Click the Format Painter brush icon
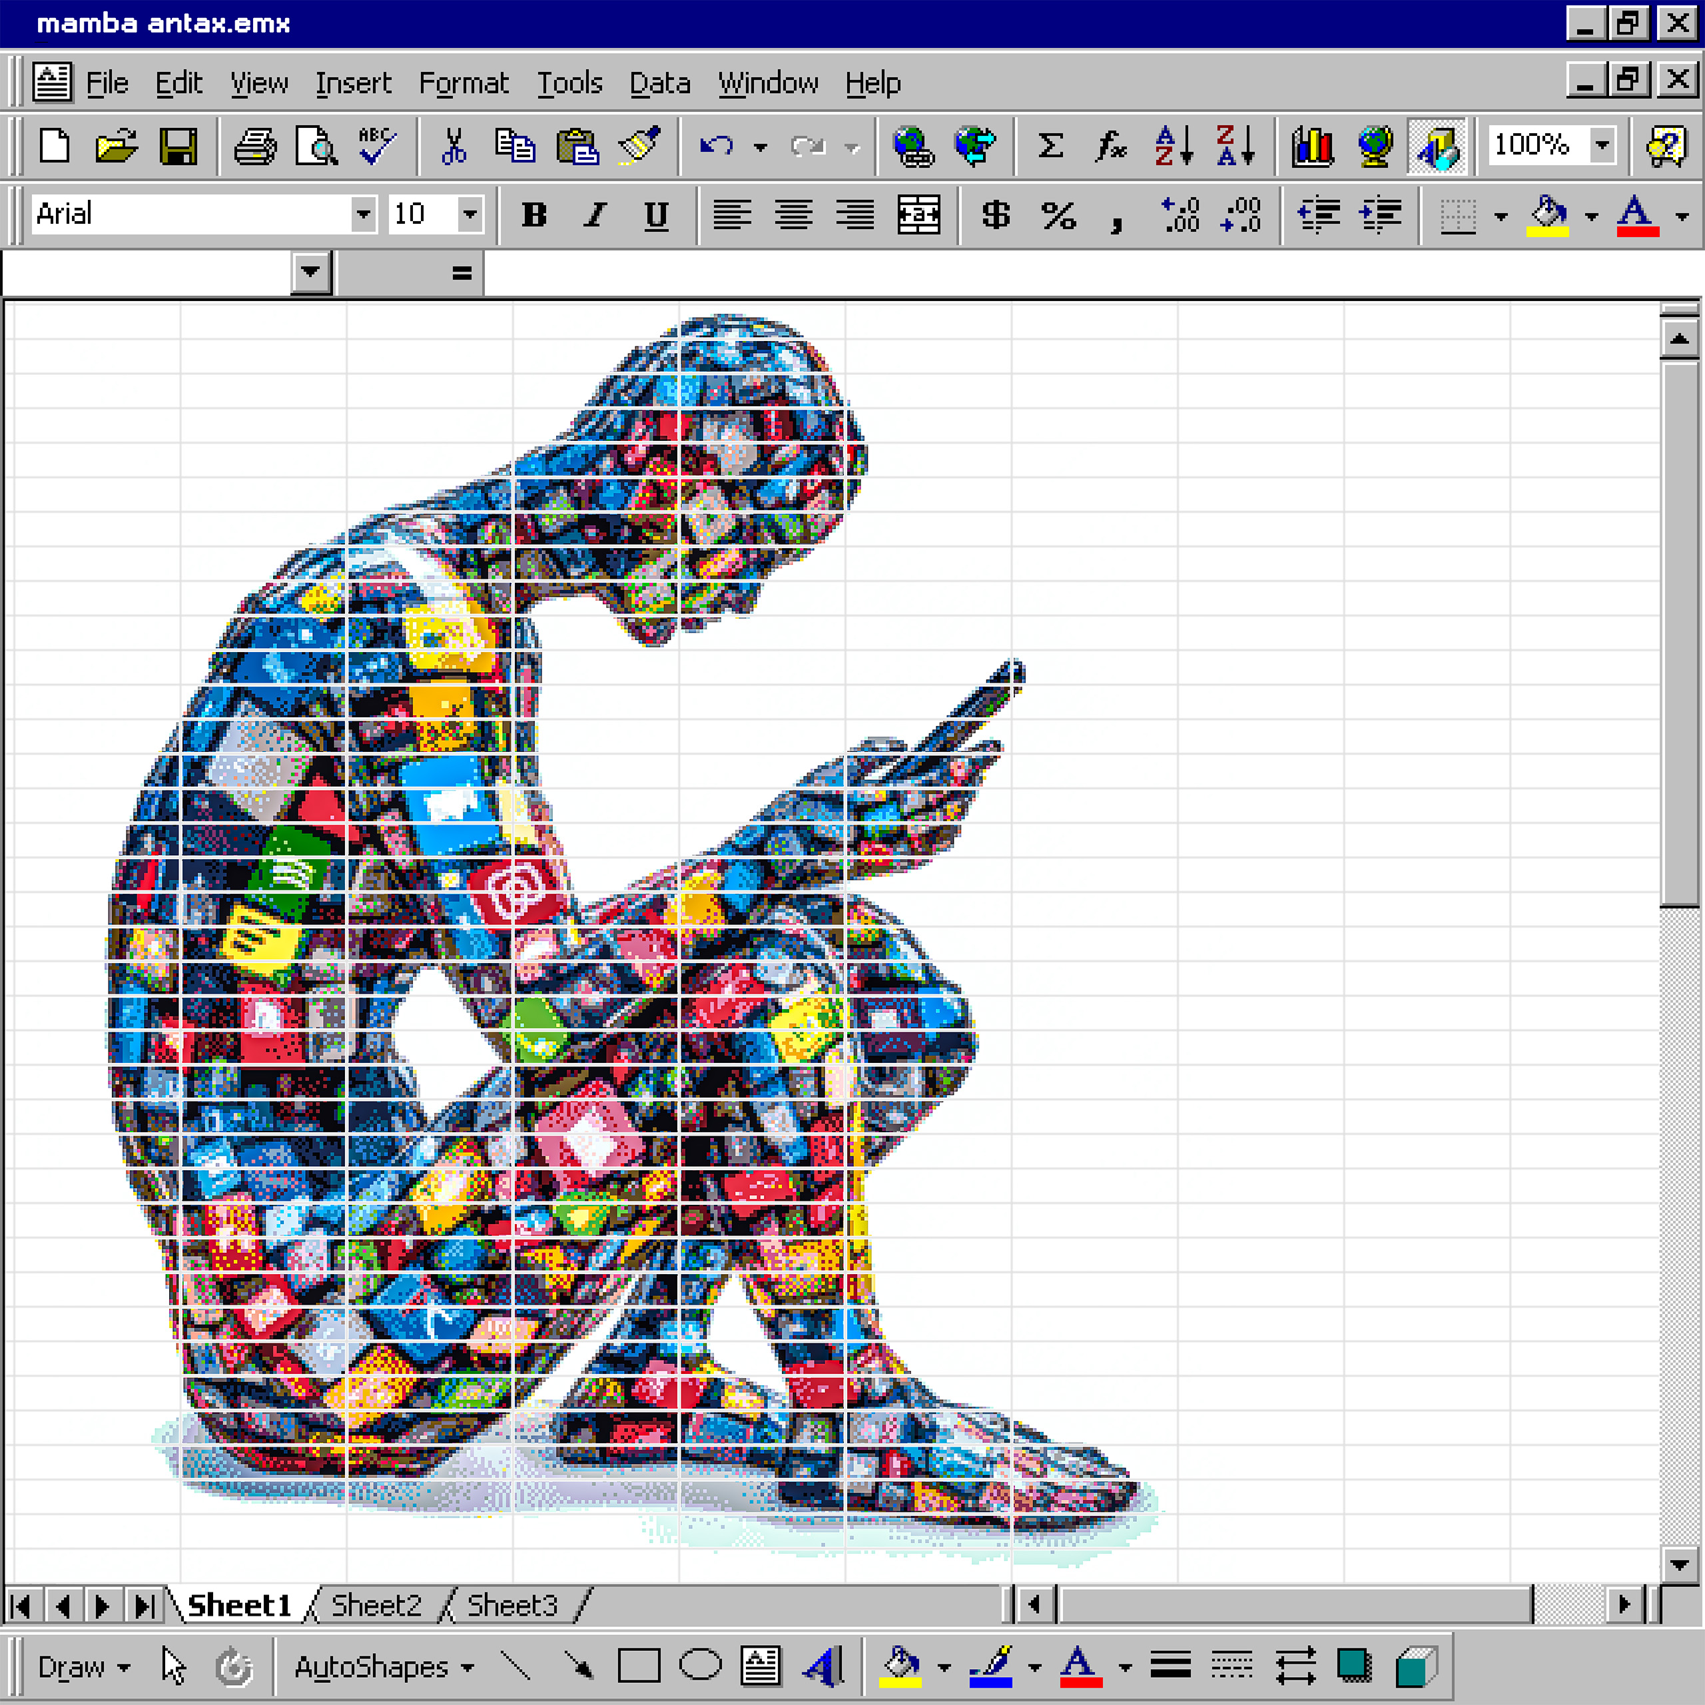Viewport: 1705px width, 1705px height. pos(640,146)
